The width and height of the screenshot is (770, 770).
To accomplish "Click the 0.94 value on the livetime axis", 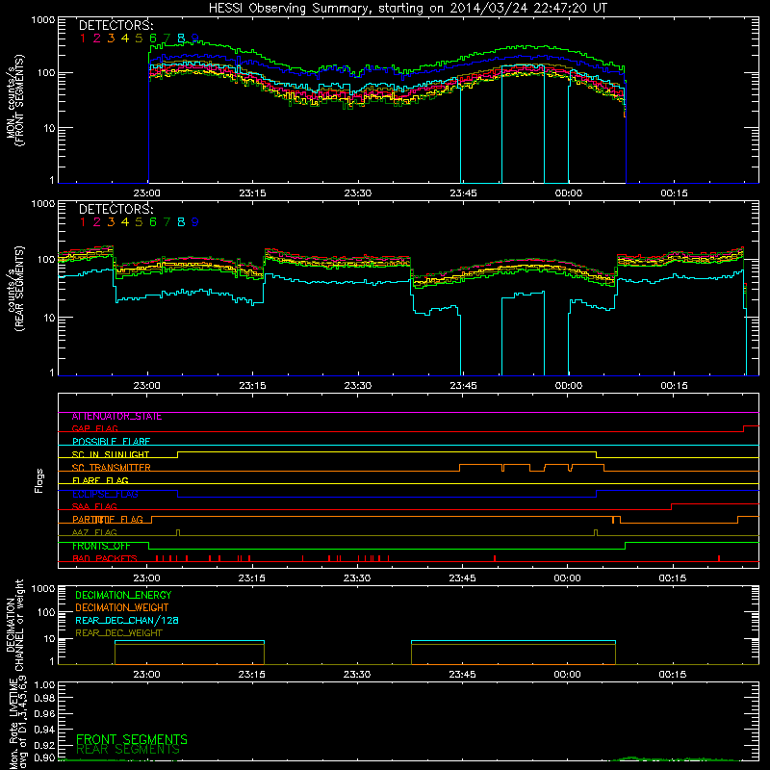I will click(x=44, y=730).
